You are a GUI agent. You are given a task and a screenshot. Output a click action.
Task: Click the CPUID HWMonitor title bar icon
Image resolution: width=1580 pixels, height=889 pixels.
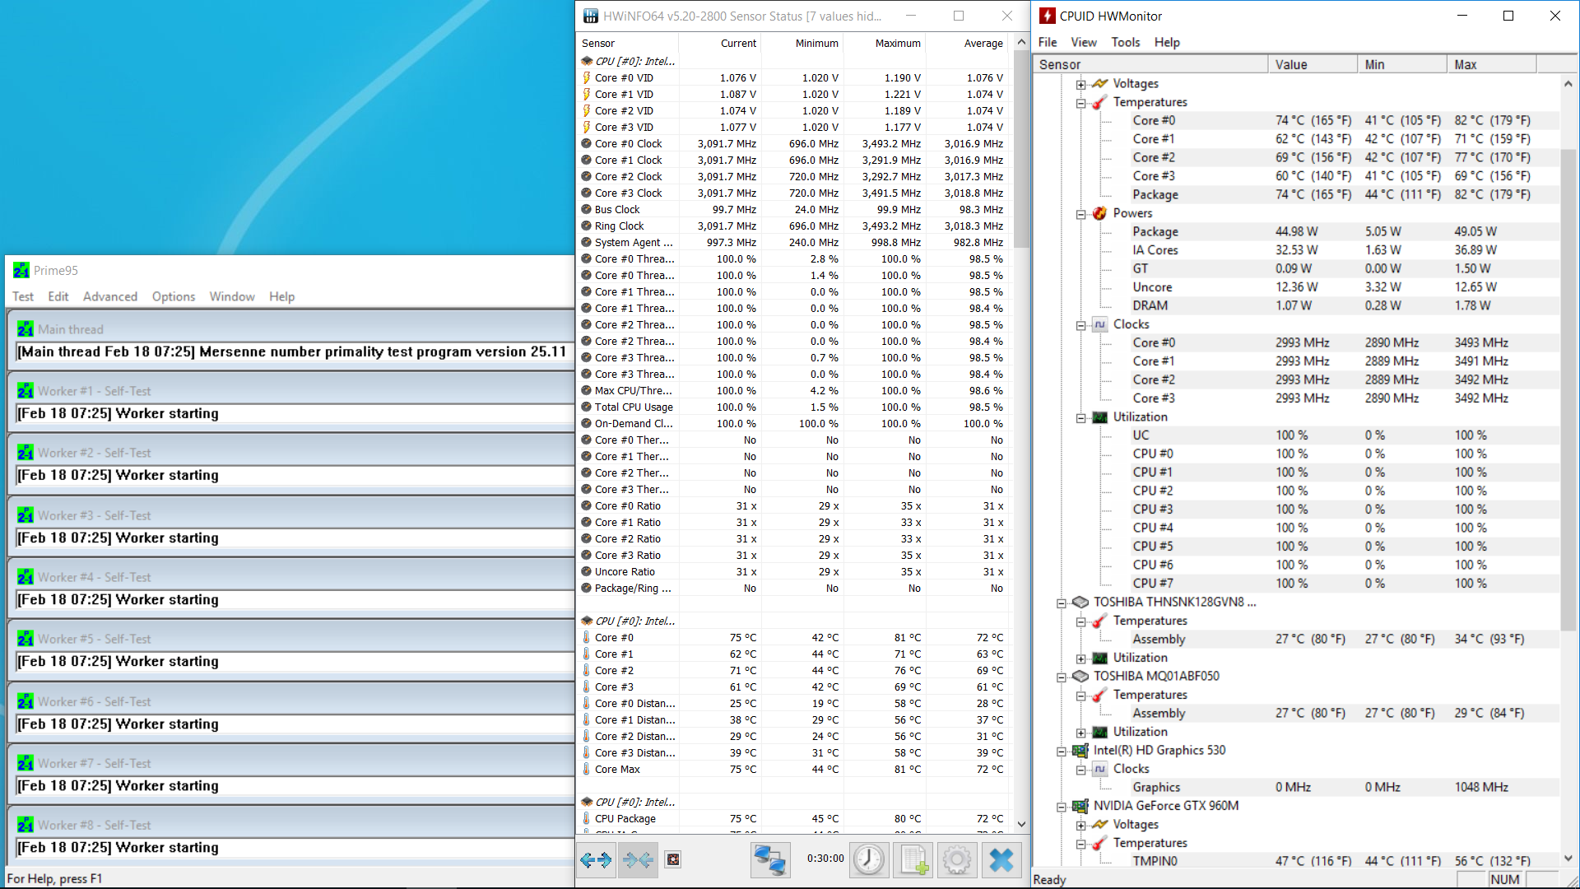[1048, 16]
